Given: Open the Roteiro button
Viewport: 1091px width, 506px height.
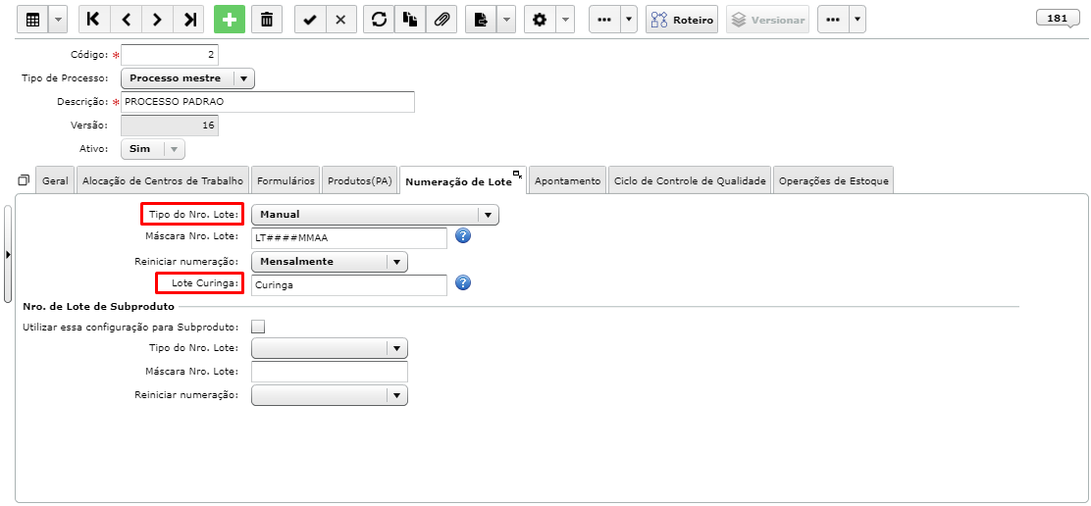Looking at the screenshot, I should pos(682,21).
